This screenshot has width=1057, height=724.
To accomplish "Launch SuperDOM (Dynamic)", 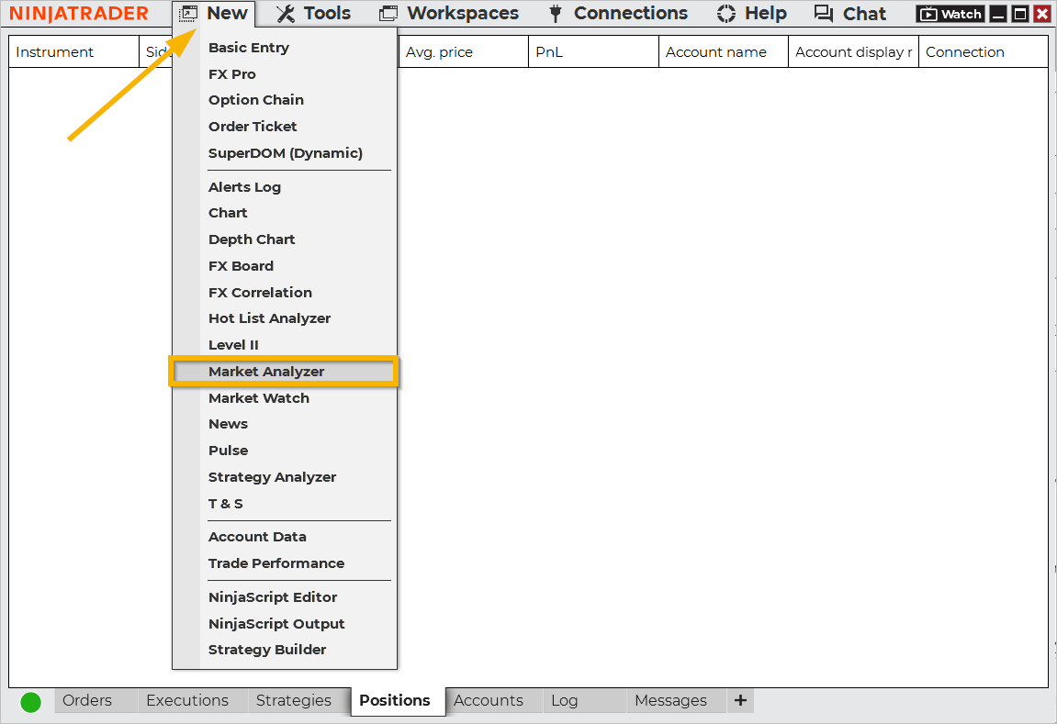I will pos(285,153).
